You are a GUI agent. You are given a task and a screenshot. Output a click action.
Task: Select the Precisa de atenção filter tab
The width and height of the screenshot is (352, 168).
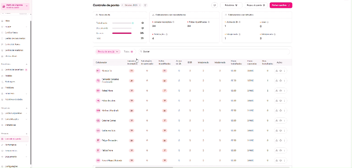[x=108, y=51]
